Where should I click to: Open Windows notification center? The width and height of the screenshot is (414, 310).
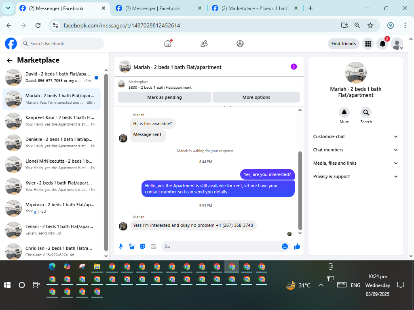click(401, 285)
